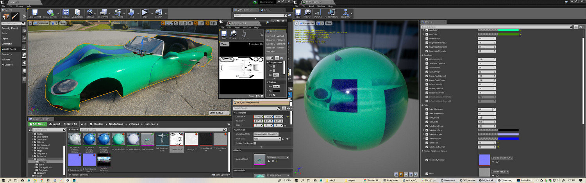The width and height of the screenshot is (586, 183).
Task: Click the Import button in Content Browser
Action: pos(55,124)
